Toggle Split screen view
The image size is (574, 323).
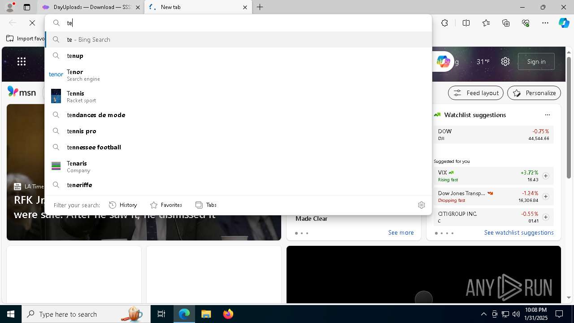[x=466, y=23]
